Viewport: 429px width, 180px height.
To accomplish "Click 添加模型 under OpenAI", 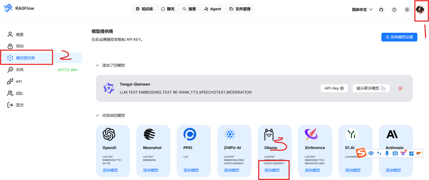I will coord(110,170).
